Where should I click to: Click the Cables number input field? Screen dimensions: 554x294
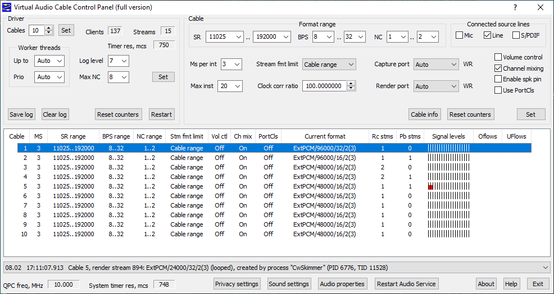tap(37, 30)
